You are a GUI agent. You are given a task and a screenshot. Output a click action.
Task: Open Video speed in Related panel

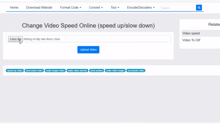pos(191,33)
